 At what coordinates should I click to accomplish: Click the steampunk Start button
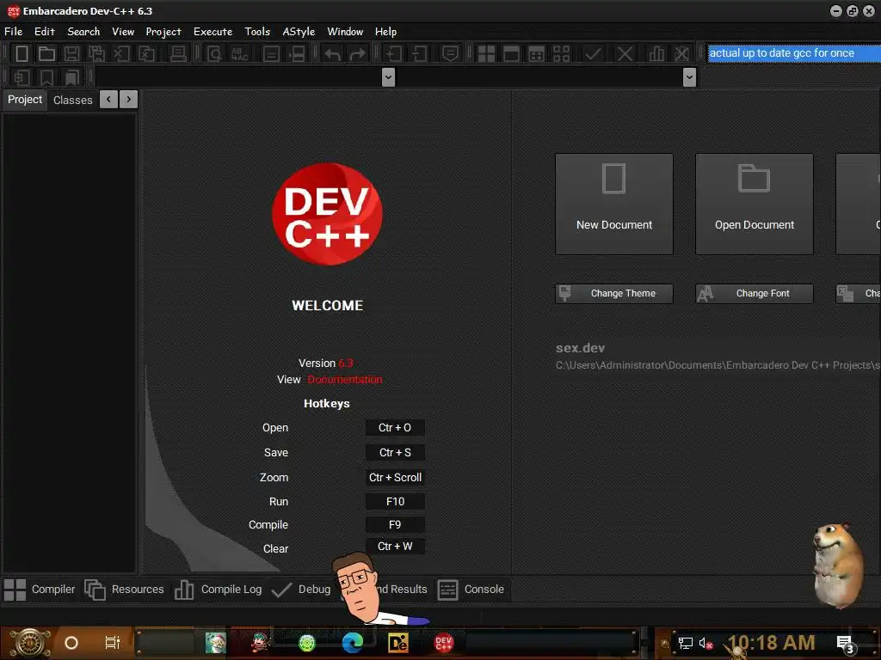pos(30,643)
